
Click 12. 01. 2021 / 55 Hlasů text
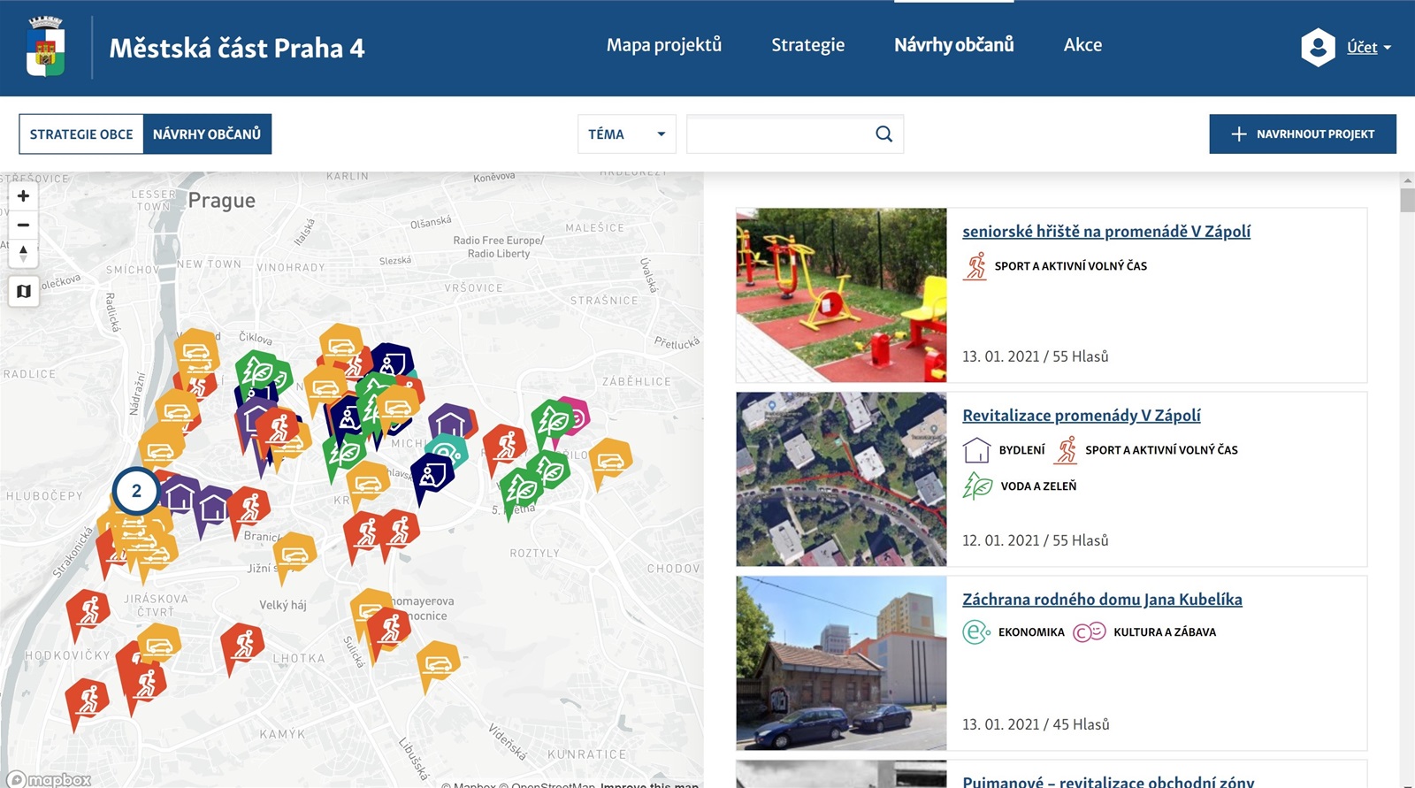pos(1036,540)
